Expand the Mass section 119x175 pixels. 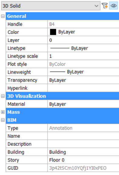coord(3,112)
